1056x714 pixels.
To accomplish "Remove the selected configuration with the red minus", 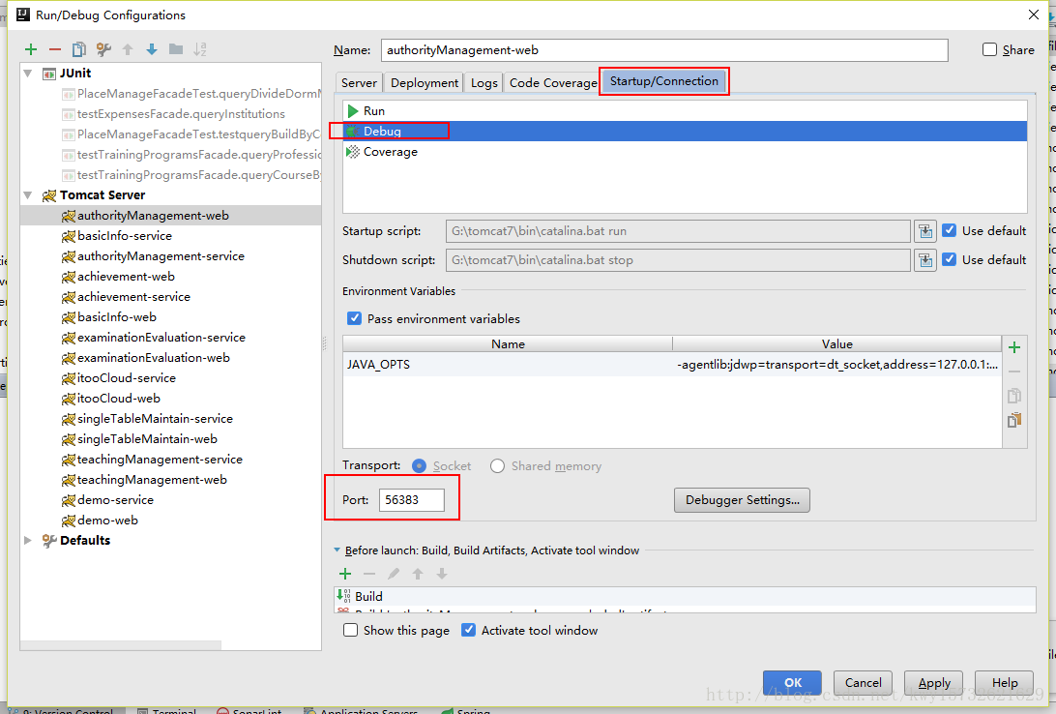I will click(x=55, y=49).
